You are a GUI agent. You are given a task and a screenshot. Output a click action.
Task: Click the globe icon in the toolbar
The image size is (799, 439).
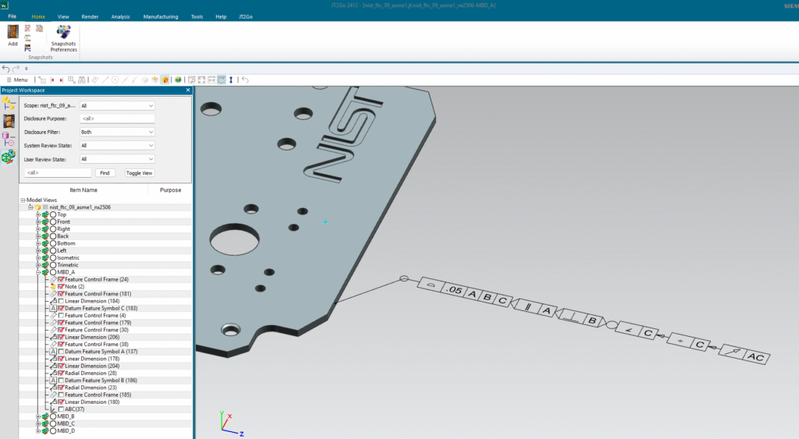[179, 80]
